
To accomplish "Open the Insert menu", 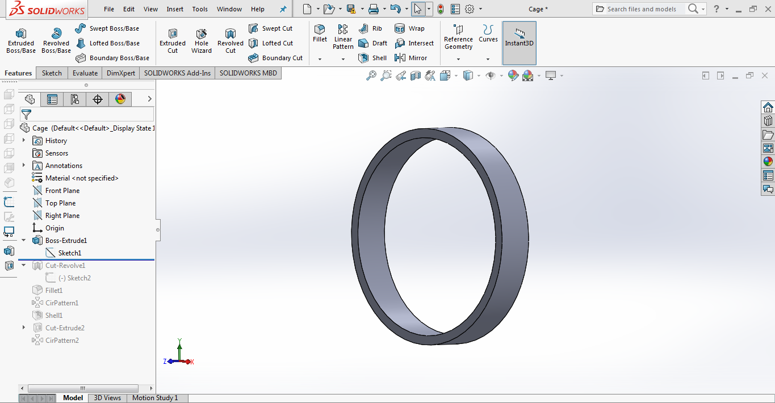I will click(x=175, y=9).
